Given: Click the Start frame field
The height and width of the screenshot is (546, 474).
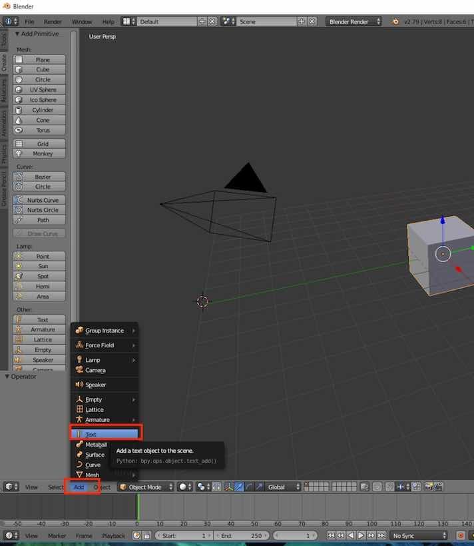Looking at the screenshot, I should point(184,535).
